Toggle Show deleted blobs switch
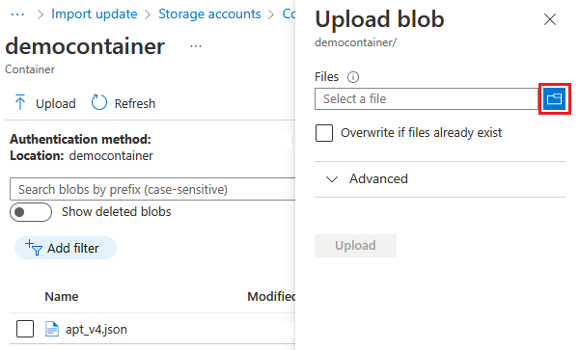Screen dimensions: 579x350 click(x=31, y=212)
